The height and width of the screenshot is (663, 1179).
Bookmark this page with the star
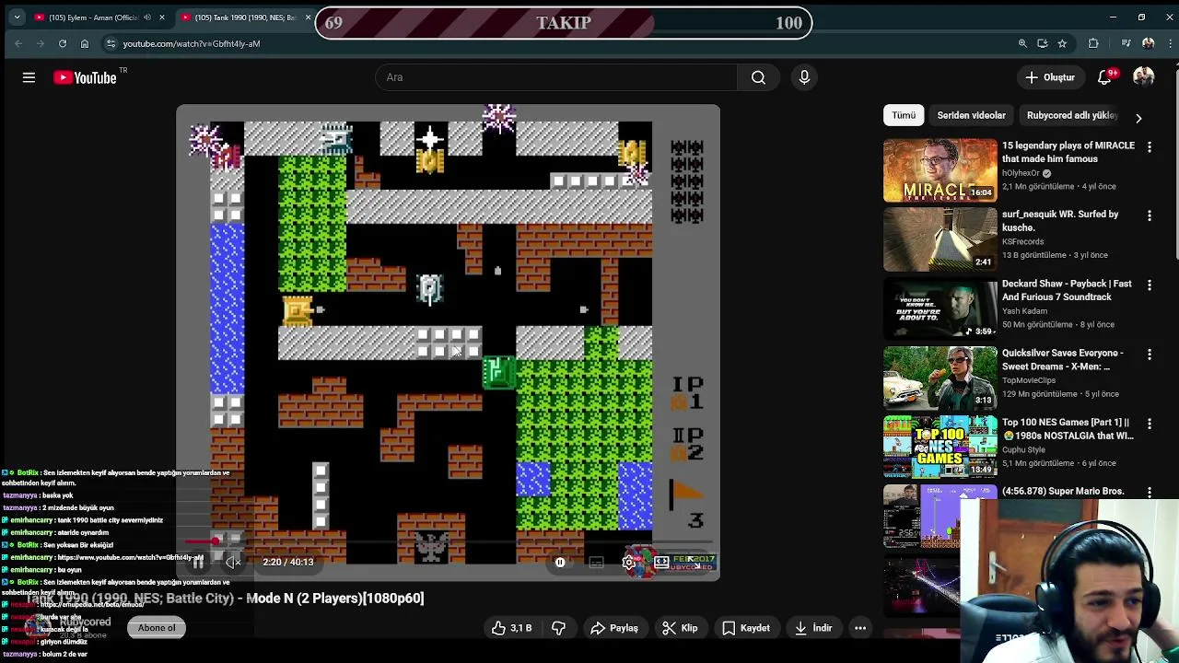tap(1062, 43)
